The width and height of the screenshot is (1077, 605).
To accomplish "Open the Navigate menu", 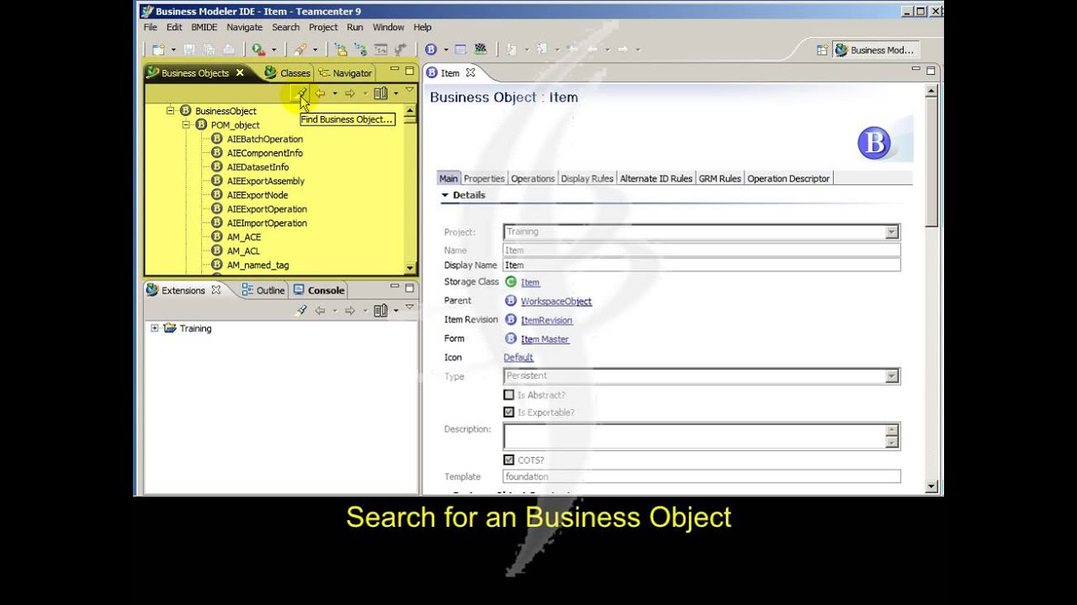I will point(245,27).
